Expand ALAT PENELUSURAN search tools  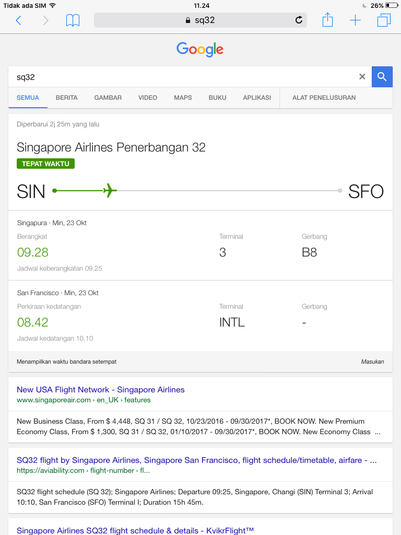pyautogui.click(x=324, y=98)
